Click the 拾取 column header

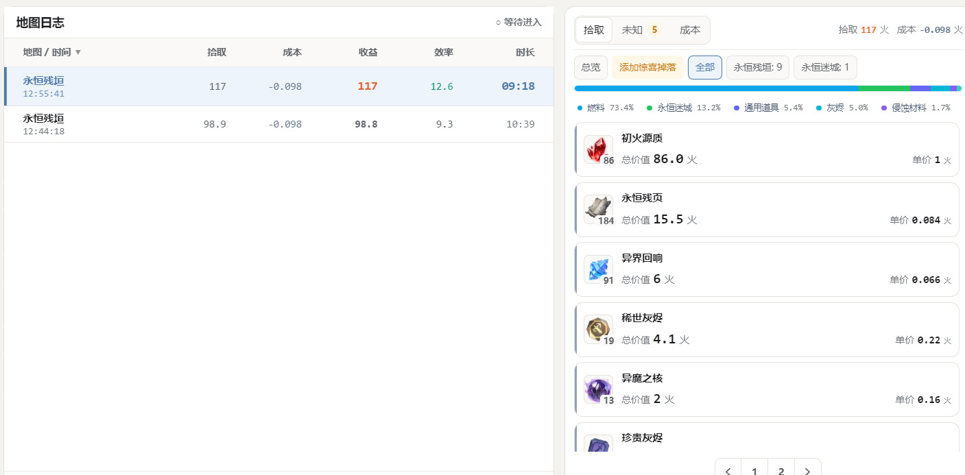(217, 53)
